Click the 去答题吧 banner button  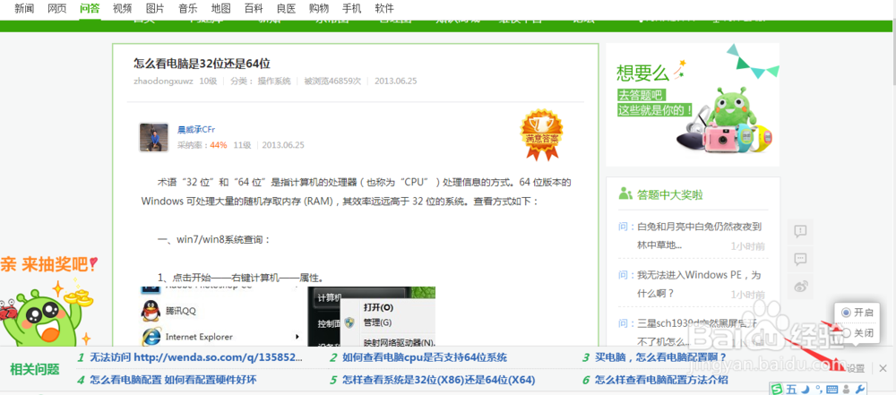640,96
